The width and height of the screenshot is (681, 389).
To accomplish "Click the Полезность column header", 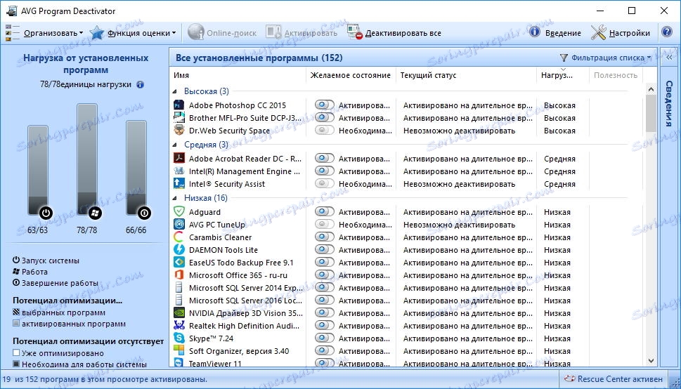I will [616, 75].
